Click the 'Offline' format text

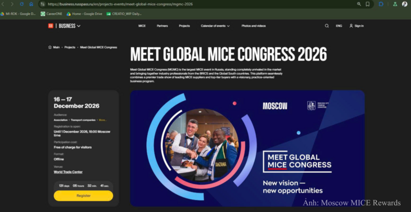(59, 159)
